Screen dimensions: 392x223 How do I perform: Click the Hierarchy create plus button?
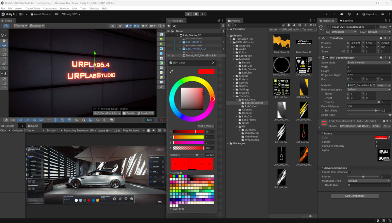(x=169, y=26)
